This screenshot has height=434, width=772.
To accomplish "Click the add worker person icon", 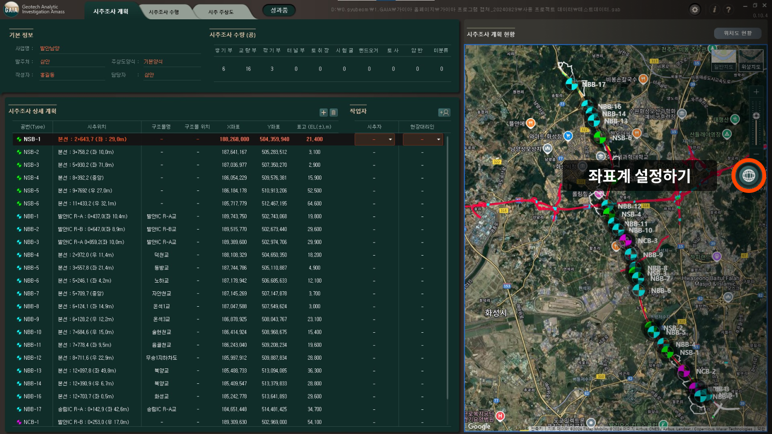I will [x=444, y=112].
